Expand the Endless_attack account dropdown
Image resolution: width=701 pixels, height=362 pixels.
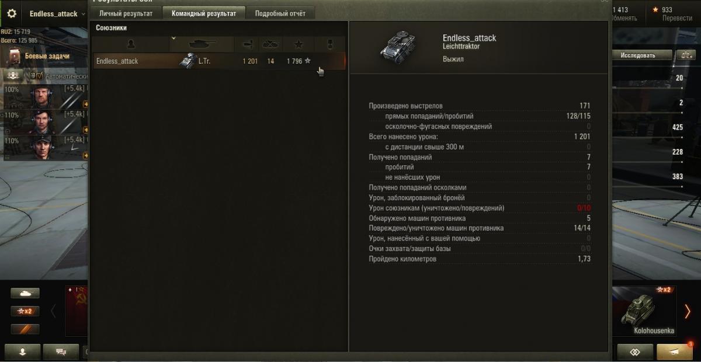click(x=84, y=14)
